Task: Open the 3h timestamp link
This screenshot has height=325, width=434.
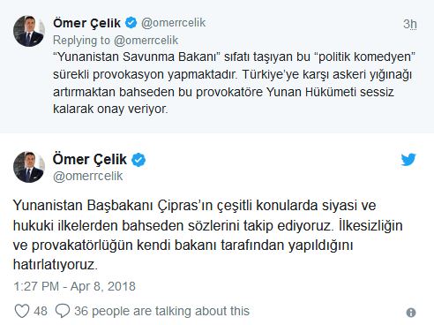Action: (x=410, y=24)
